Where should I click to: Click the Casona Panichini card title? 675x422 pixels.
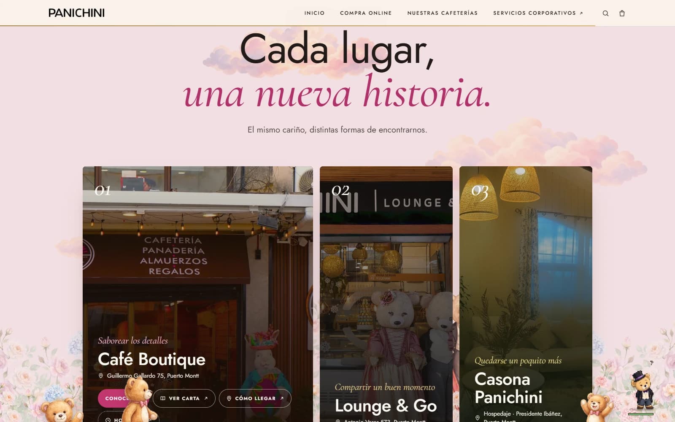(x=508, y=388)
